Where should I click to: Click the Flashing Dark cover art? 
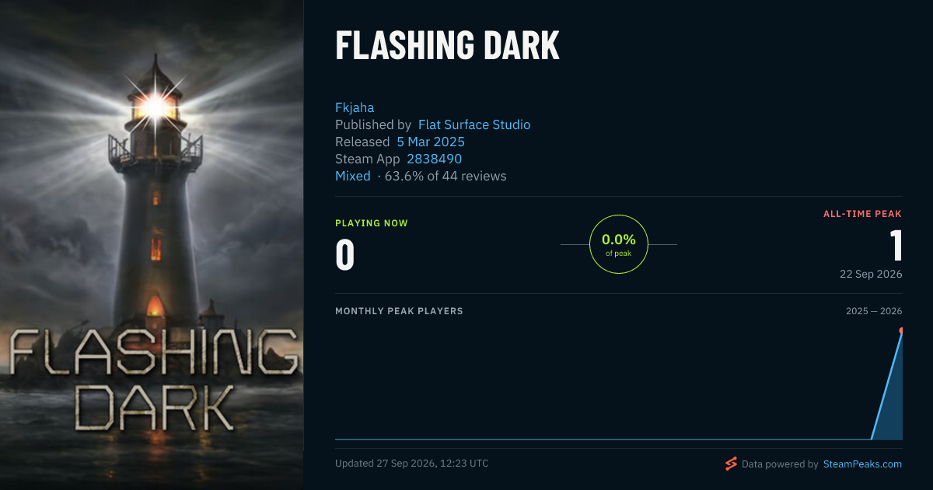tap(152, 245)
